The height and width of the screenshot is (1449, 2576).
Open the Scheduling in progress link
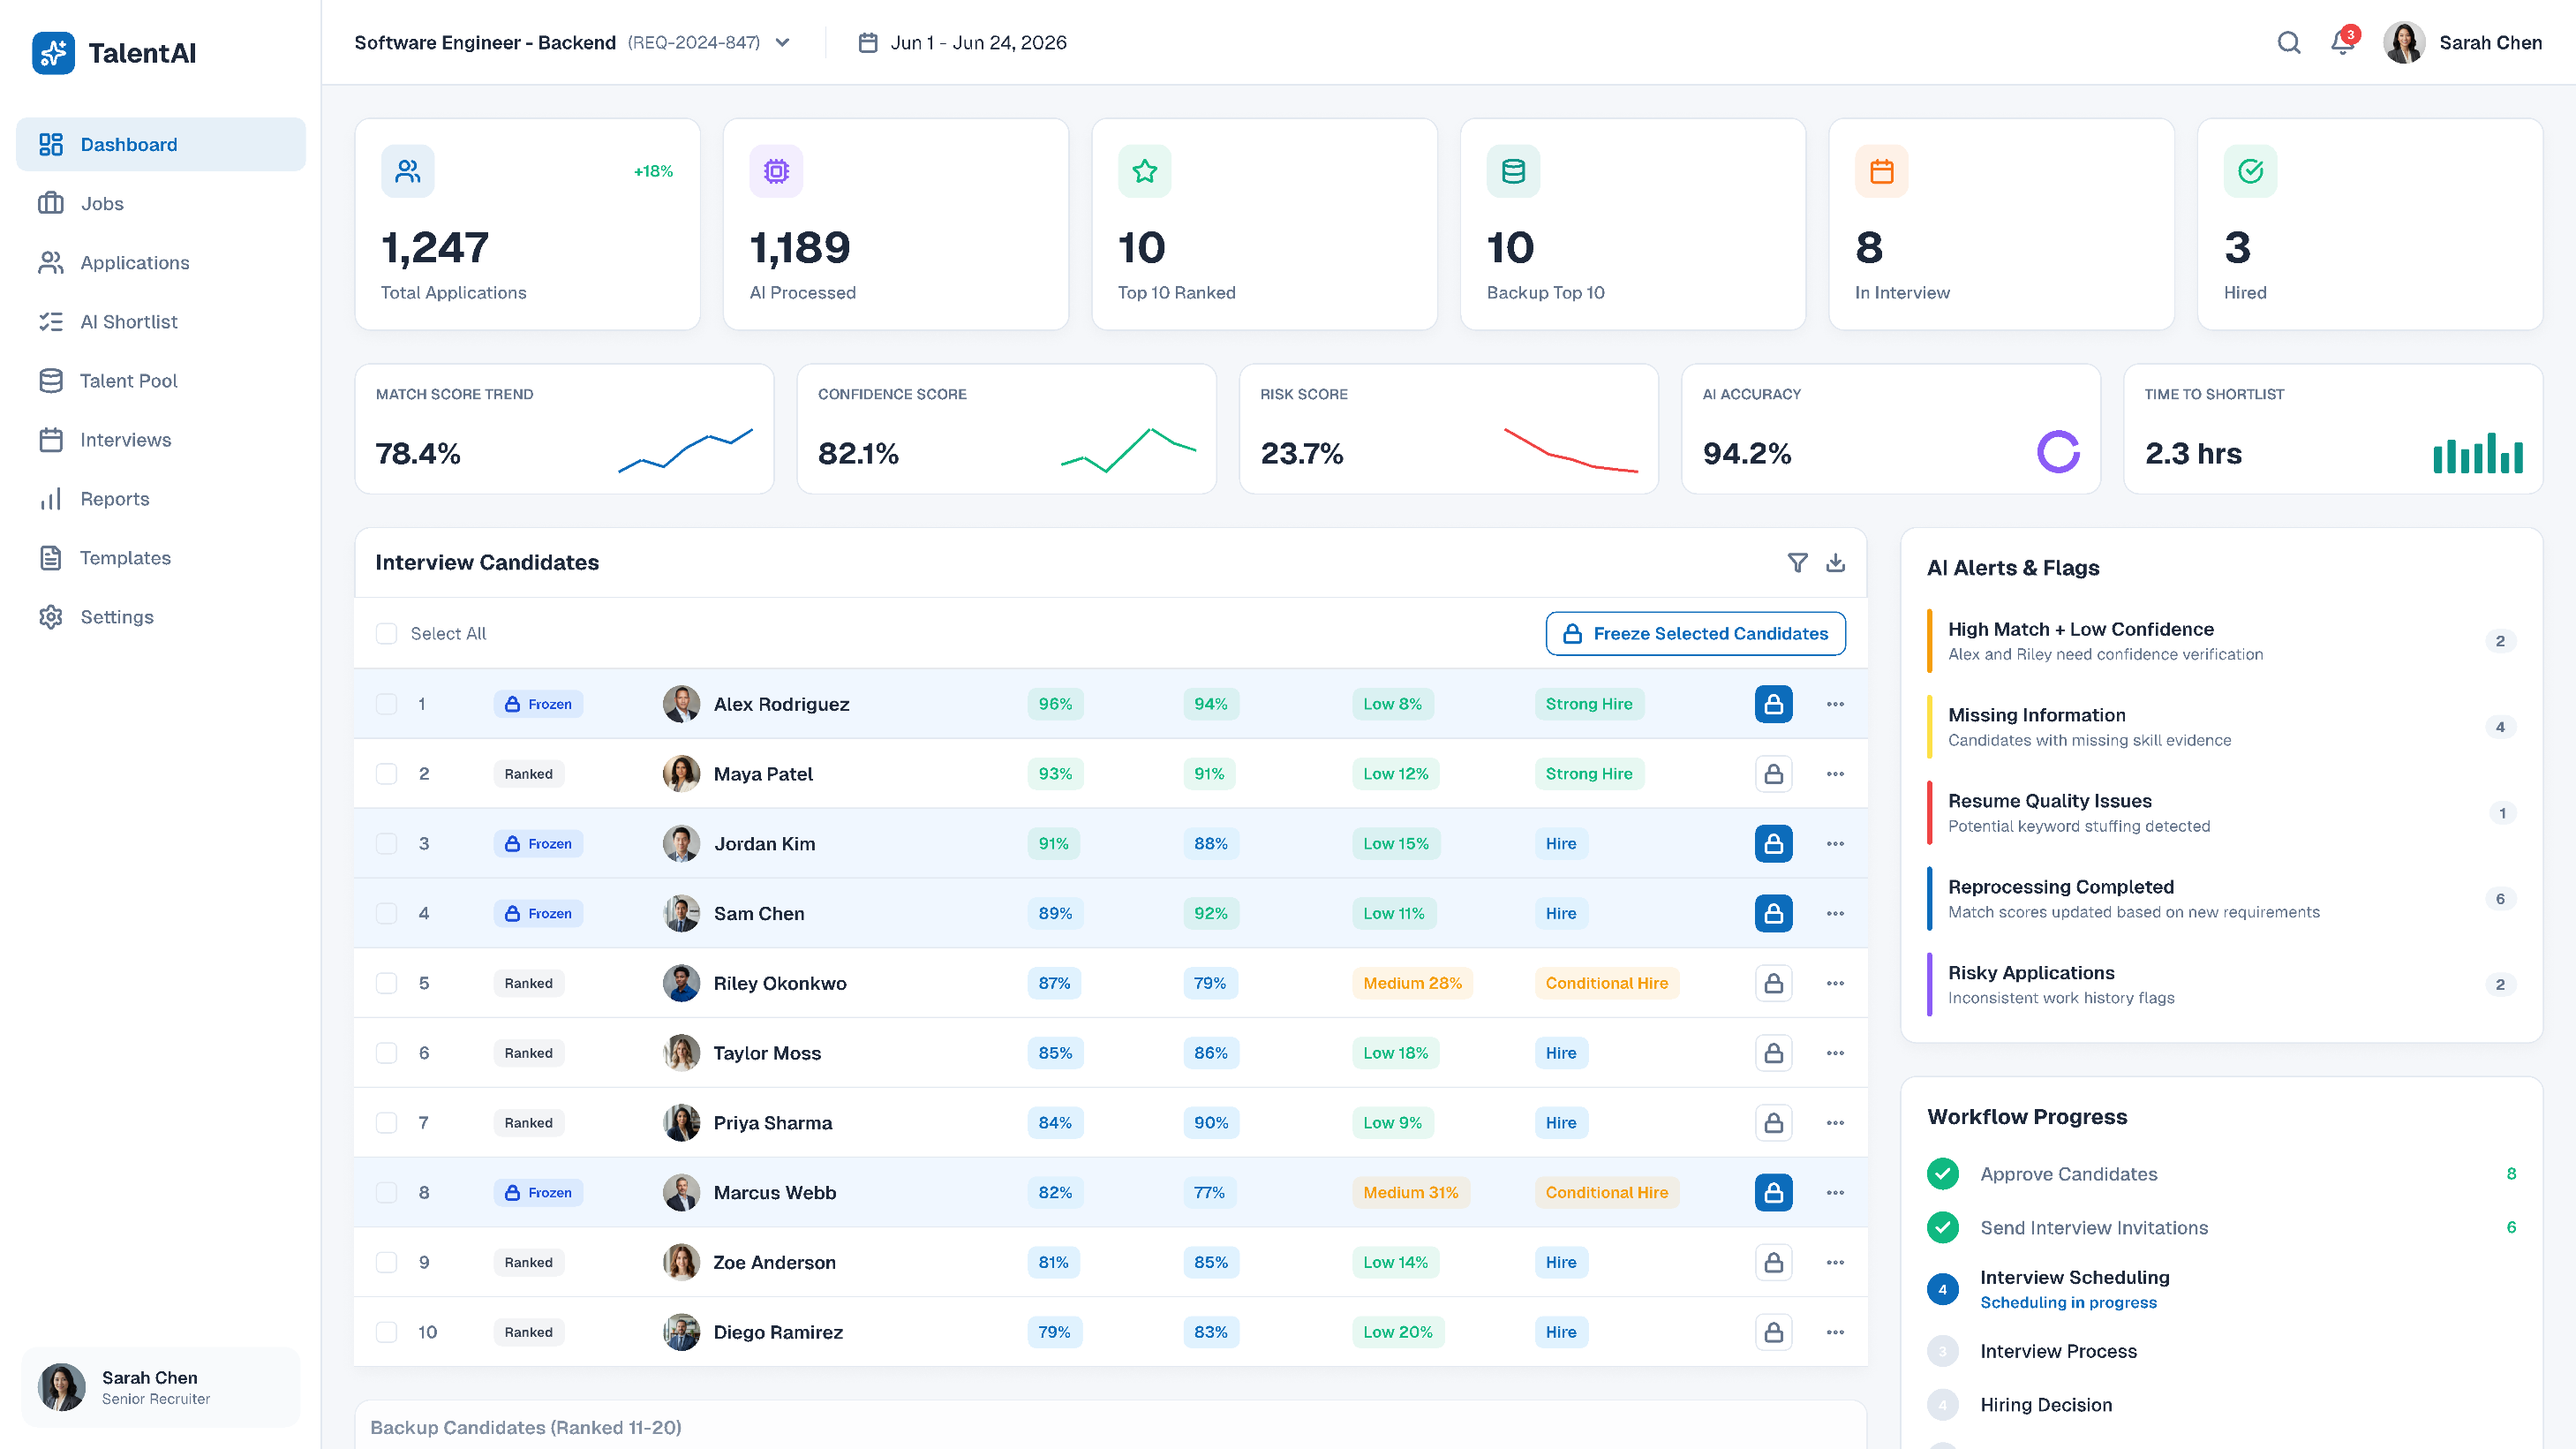[2068, 1303]
